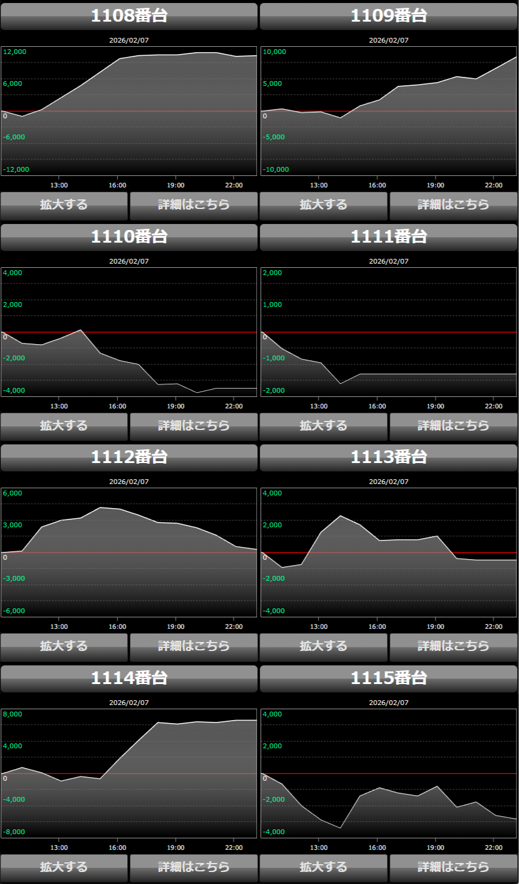Open 詳細はこちら for machine 1108
The image size is (519, 884).
[193, 205]
